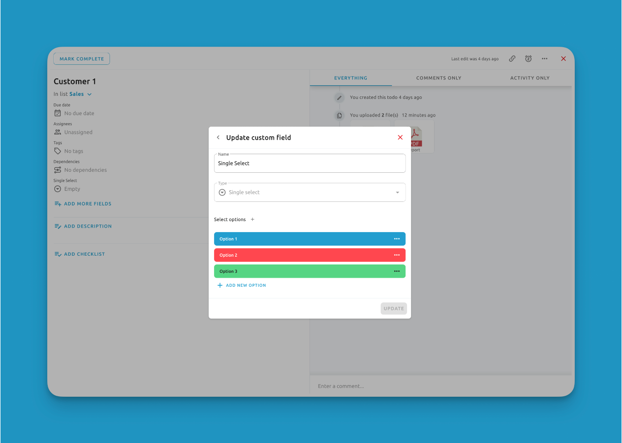
Task: Select the blue Option 1 bar
Action: tap(301, 239)
